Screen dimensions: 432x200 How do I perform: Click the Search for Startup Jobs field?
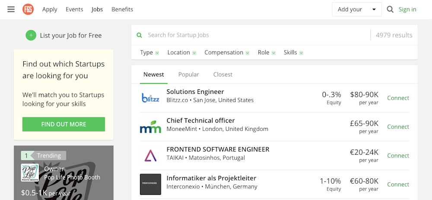click(x=255, y=35)
